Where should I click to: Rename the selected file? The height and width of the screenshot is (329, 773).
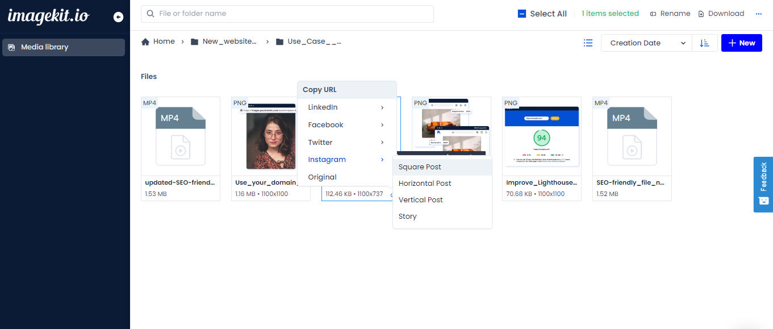click(670, 14)
